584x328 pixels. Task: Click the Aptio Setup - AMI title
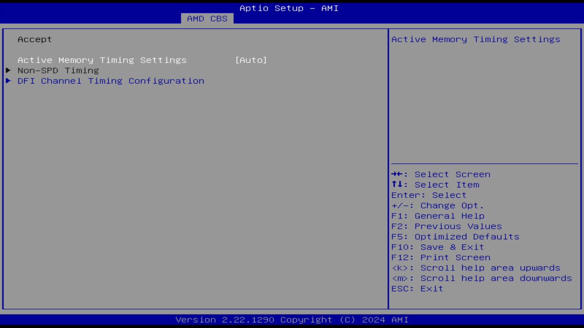(289, 8)
